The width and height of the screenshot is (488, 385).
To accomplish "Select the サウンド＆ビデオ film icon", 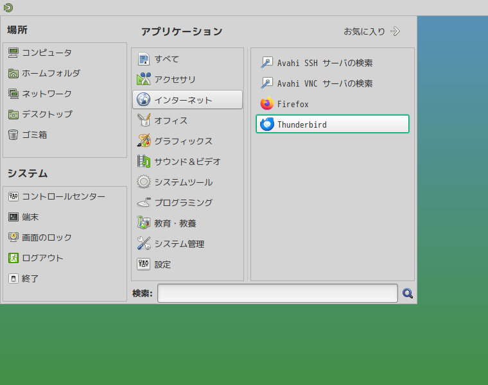I will (x=143, y=161).
